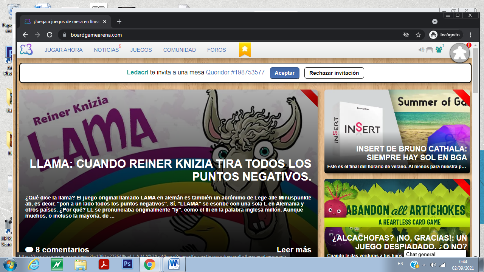The height and width of the screenshot is (272, 484).
Task: Click the tray help question mark icon
Action: pyautogui.click(x=414, y=265)
